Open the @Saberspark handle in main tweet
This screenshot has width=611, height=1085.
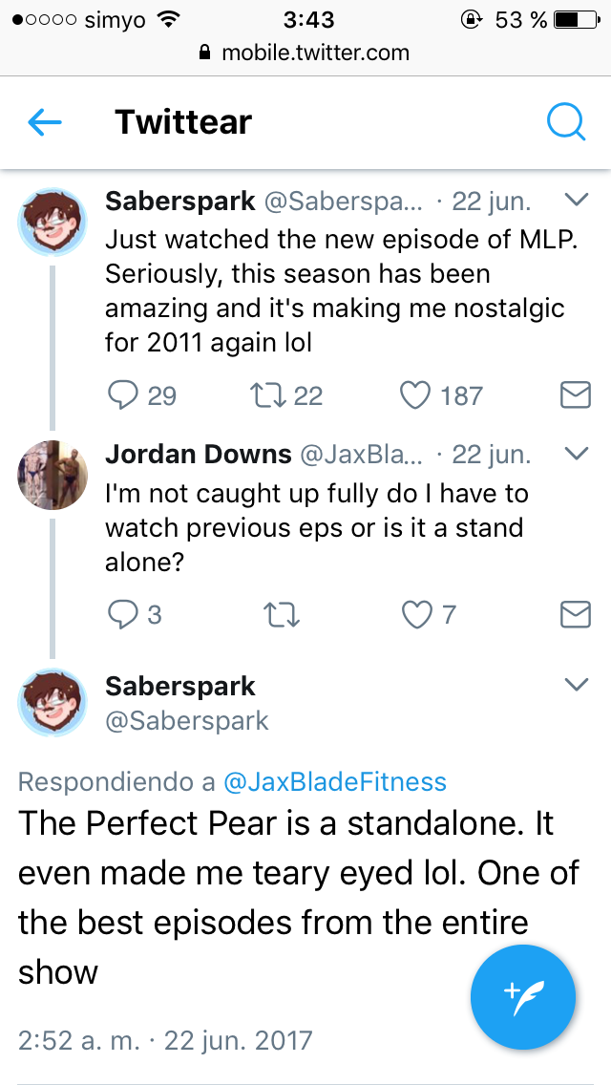pyautogui.click(x=187, y=720)
